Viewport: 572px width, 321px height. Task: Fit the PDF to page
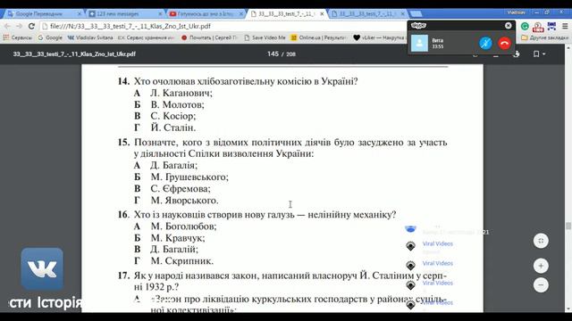pos(541,241)
